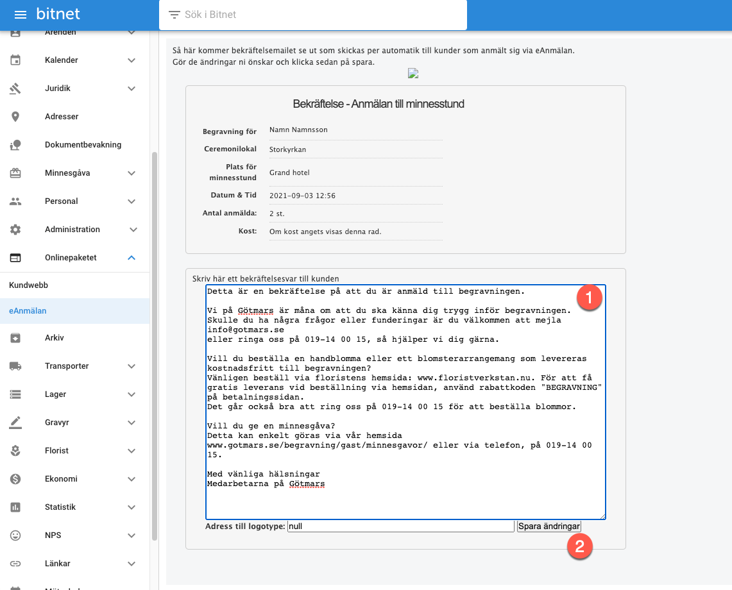Click the Transporter truck icon
The height and width of the screenshot is (590, 732).
[15, 366]
